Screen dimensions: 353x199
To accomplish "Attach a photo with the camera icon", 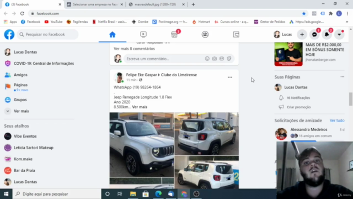I will coord(215,59).
